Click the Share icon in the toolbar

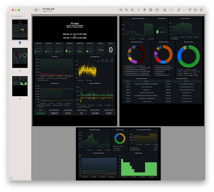[201, 10]
